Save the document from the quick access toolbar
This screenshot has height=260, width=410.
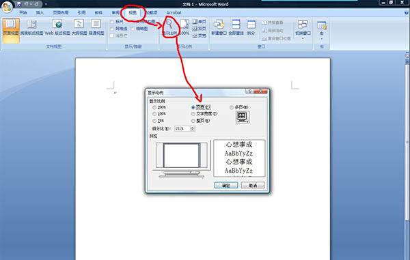click(x=19, y=4)
